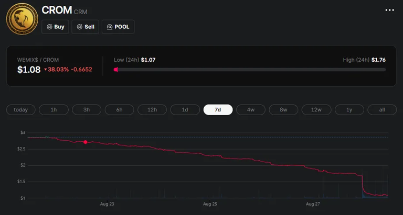
Task: Click the CRM ticker symbol
Action: 81,12
